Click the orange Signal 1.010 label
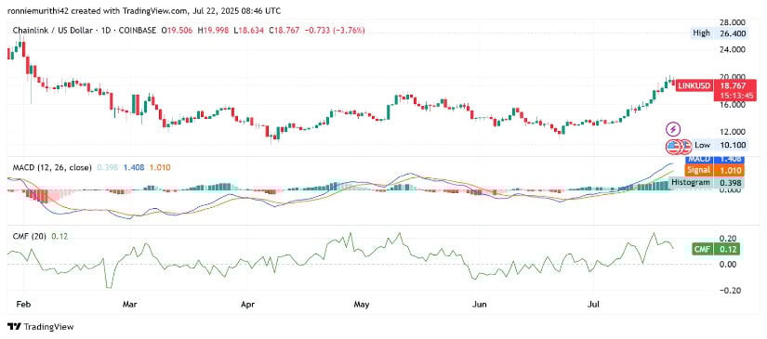The width and height of the screenshot is (767, 339). tap(714, 171)
